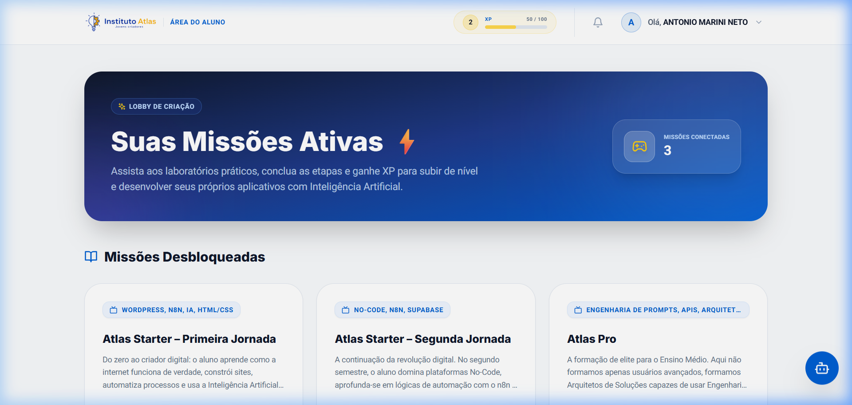Click the TV icon in the WordPress tag
The width and height of the screenshot is (852, 405).
coord(114,310)
